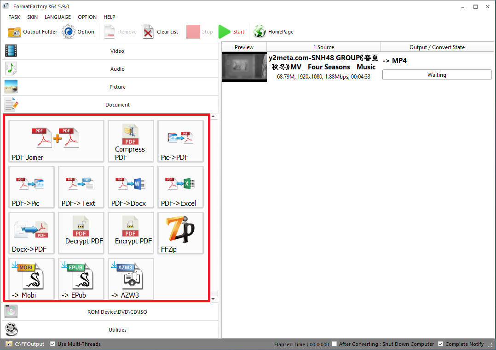496x350 pixels.
Task: Disable the Use Multi-Threads checkbox
Action: [53, 344]
